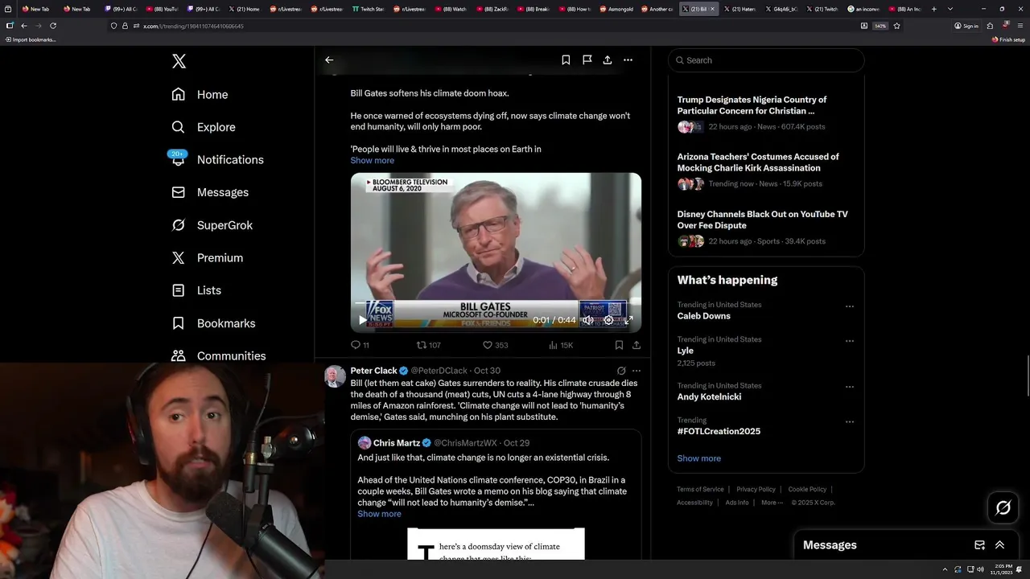The width and height of the screenshot is (1030, 579).
Task: Open Privacy Policy link
Action: [x=756, y=489]
